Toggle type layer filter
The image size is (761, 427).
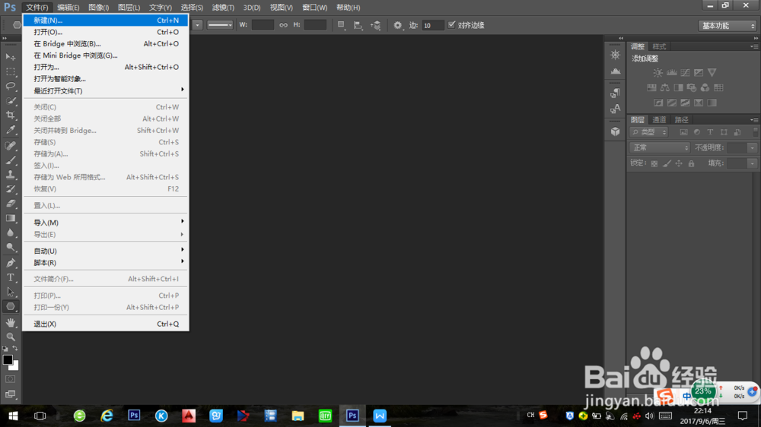[x=710, y=132]
